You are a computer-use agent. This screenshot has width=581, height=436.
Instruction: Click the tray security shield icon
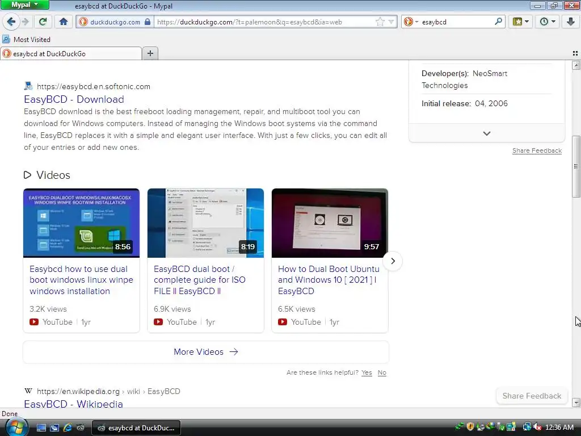pyautogui.click(x=470, y=427)
